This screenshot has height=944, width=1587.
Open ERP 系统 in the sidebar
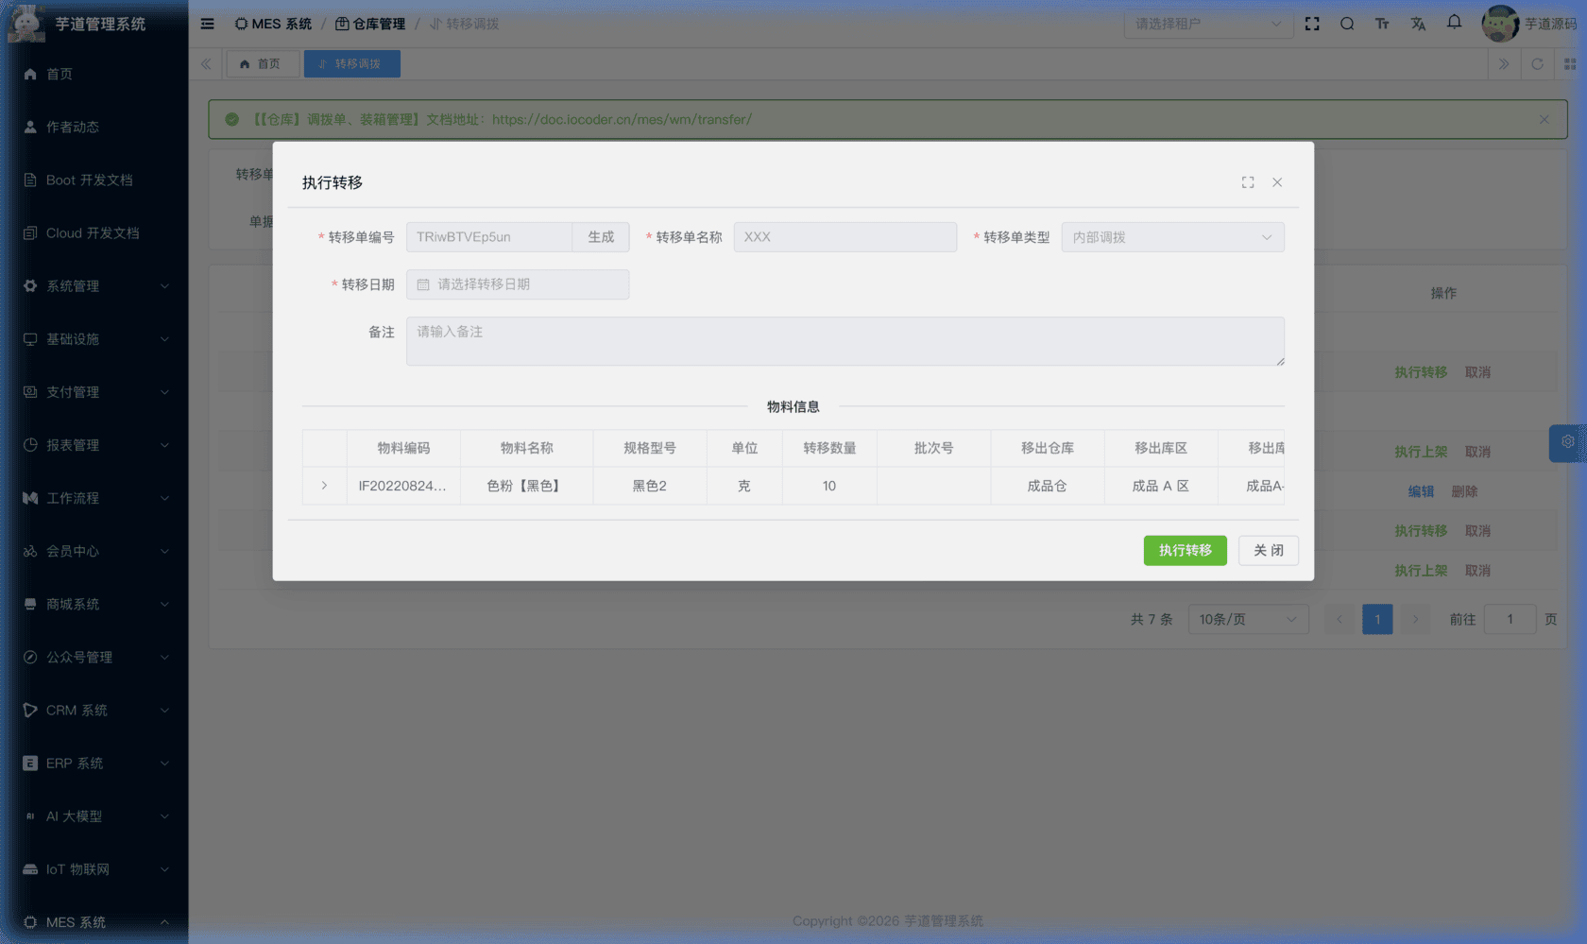point(94,764)
